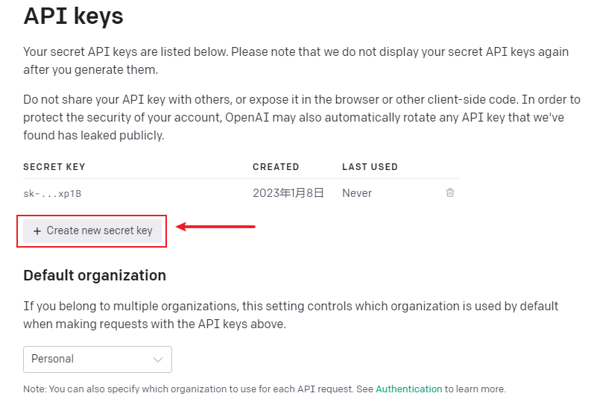
Task: Click the red arrow annotation
Action: [216, 227]
